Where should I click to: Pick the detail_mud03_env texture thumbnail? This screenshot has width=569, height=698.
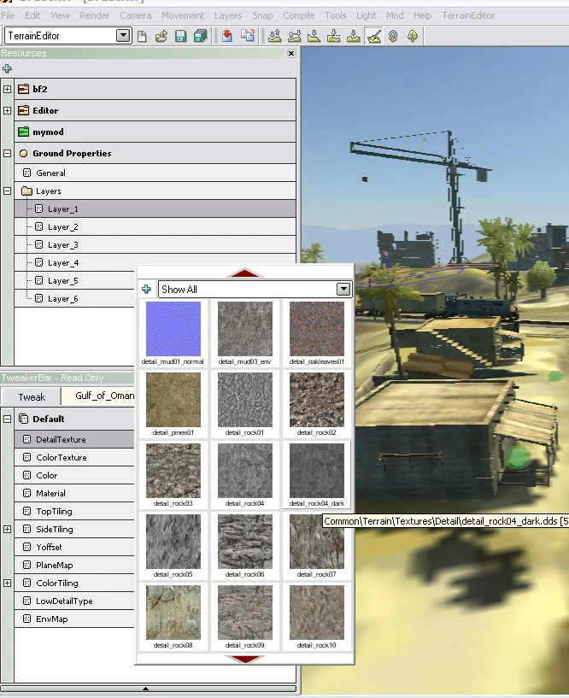click(245, 329)
